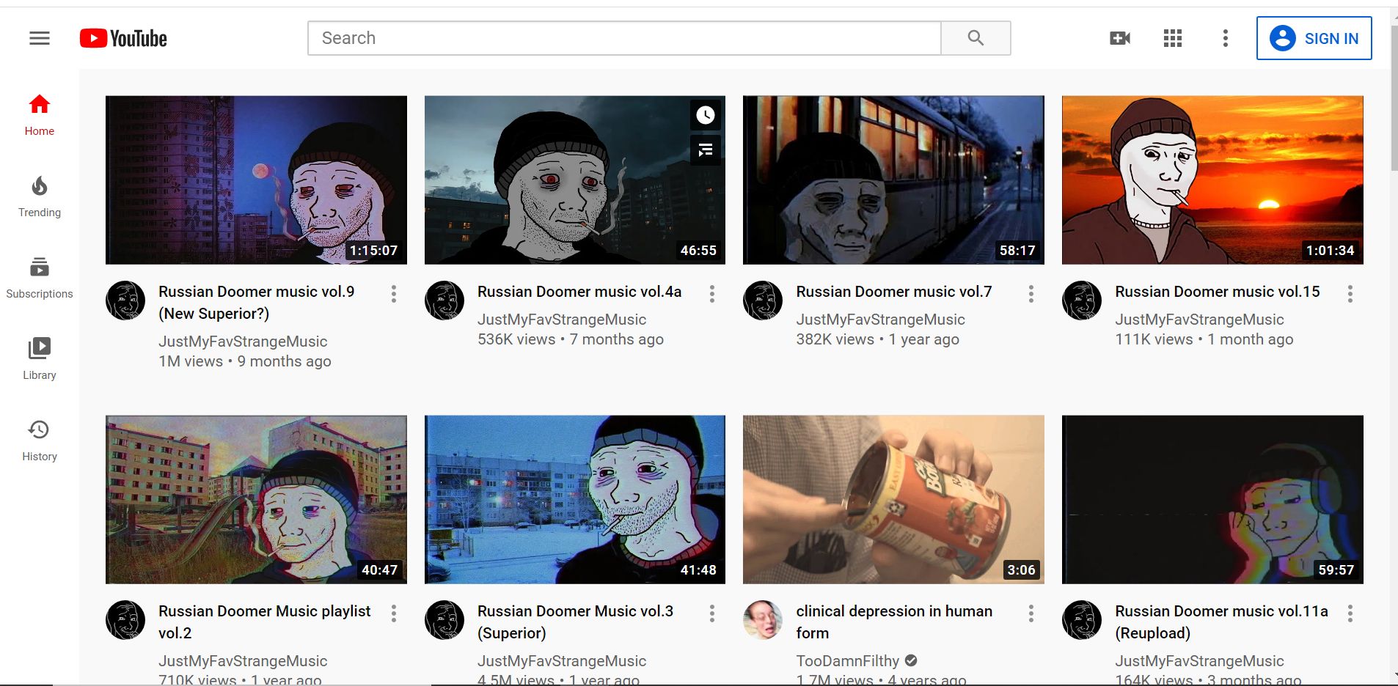Image resolution: width=1398 pixels, height=686 pixels.
Task: Click the search magnifier button
Action: 976,37
